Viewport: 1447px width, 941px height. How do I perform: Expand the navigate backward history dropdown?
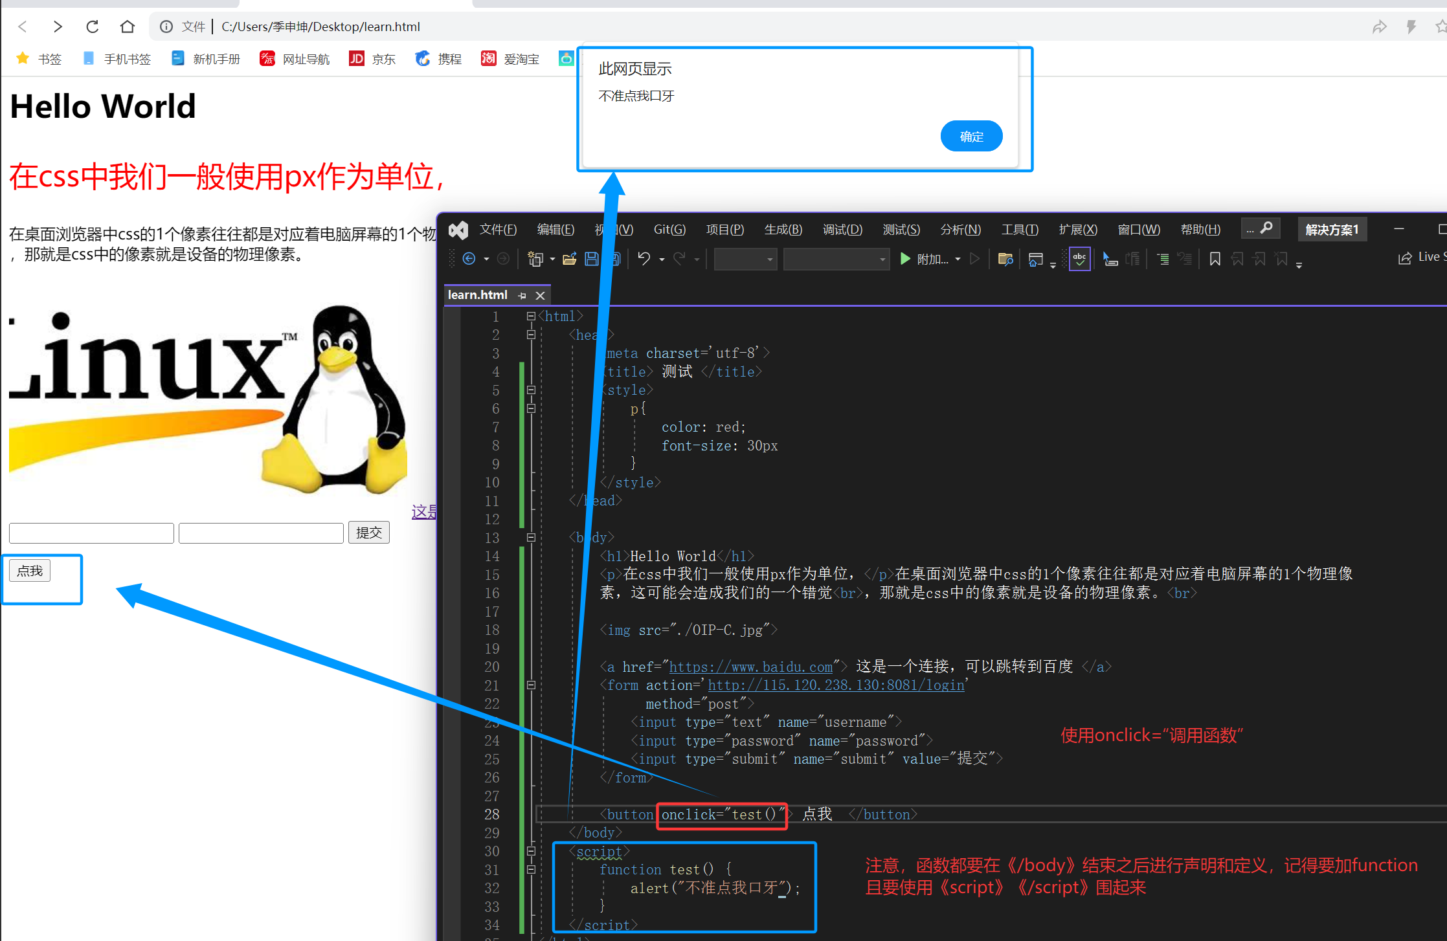[486, 260]
